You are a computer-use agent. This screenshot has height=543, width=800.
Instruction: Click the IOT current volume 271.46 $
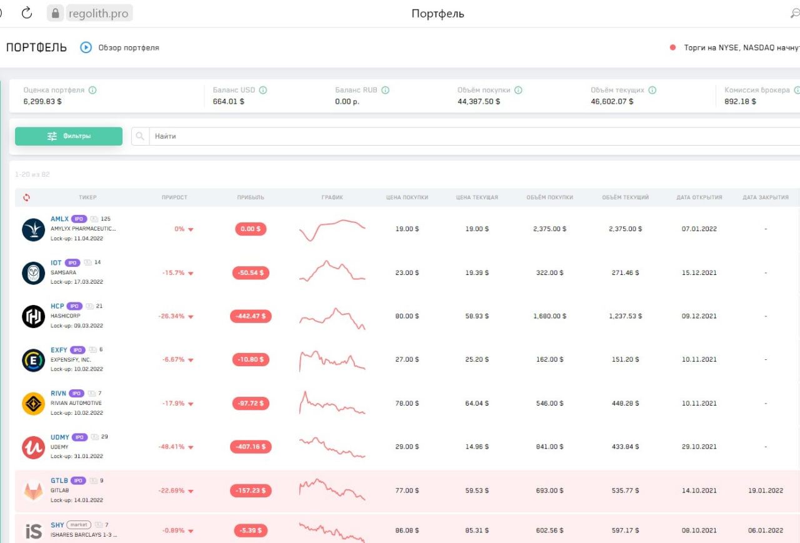[626, 273]
